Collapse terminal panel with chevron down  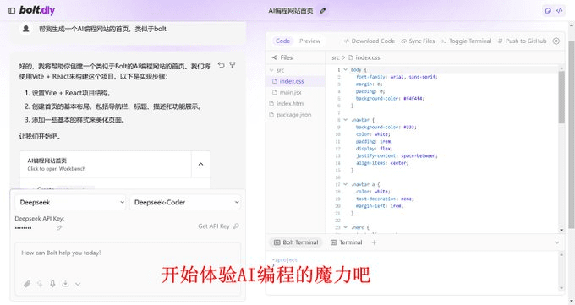556,242
